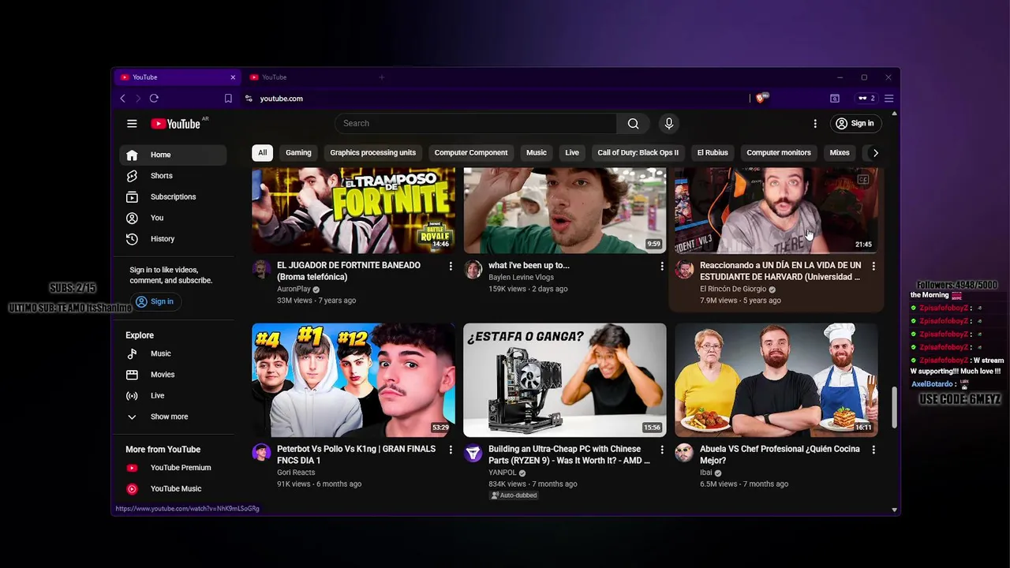Select Call of Duty: Black Ops II chip
Viewport: 1010px width, 568px height.
click(x=638, y=153)
